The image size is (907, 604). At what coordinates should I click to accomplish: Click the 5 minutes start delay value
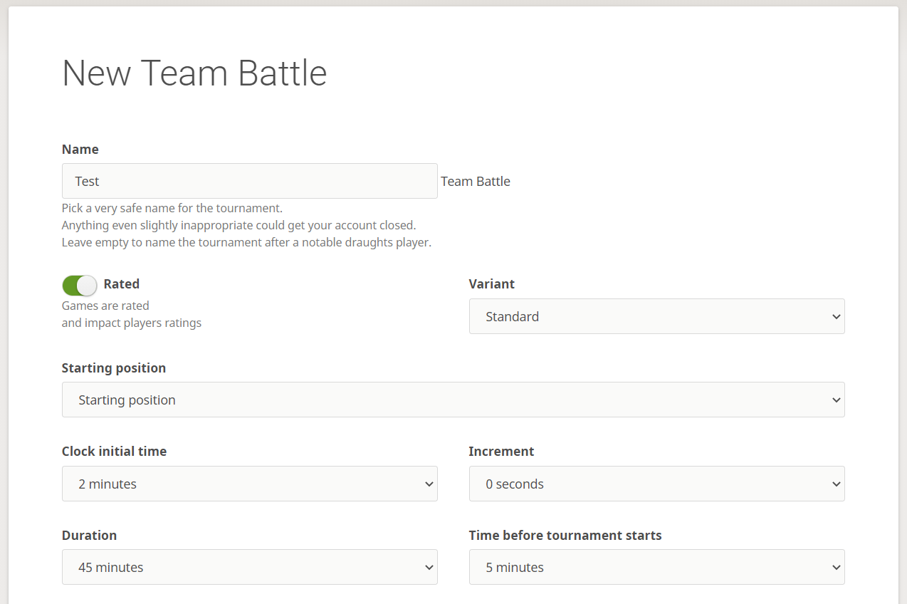[x=515, y=567]
